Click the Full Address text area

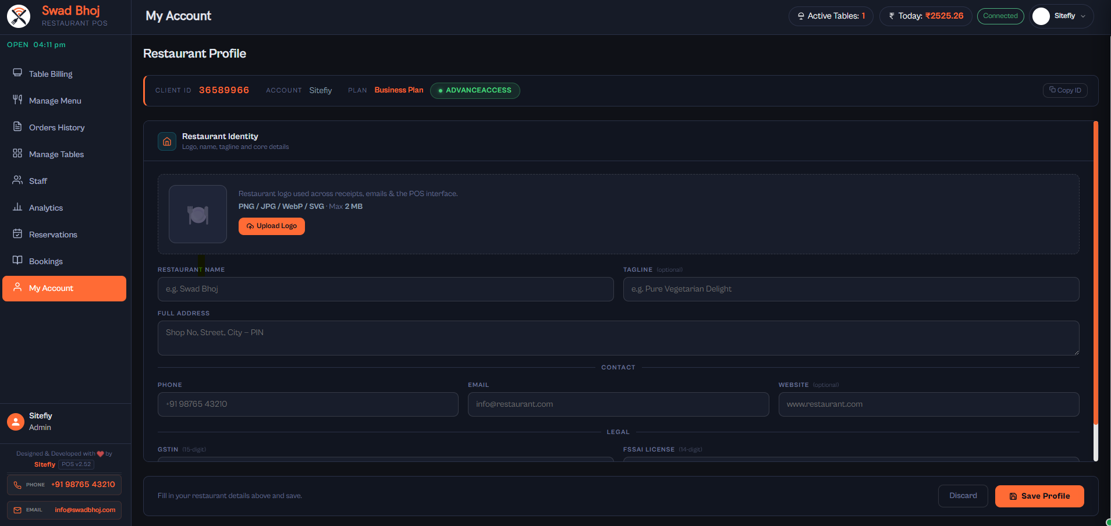point(618,338)
